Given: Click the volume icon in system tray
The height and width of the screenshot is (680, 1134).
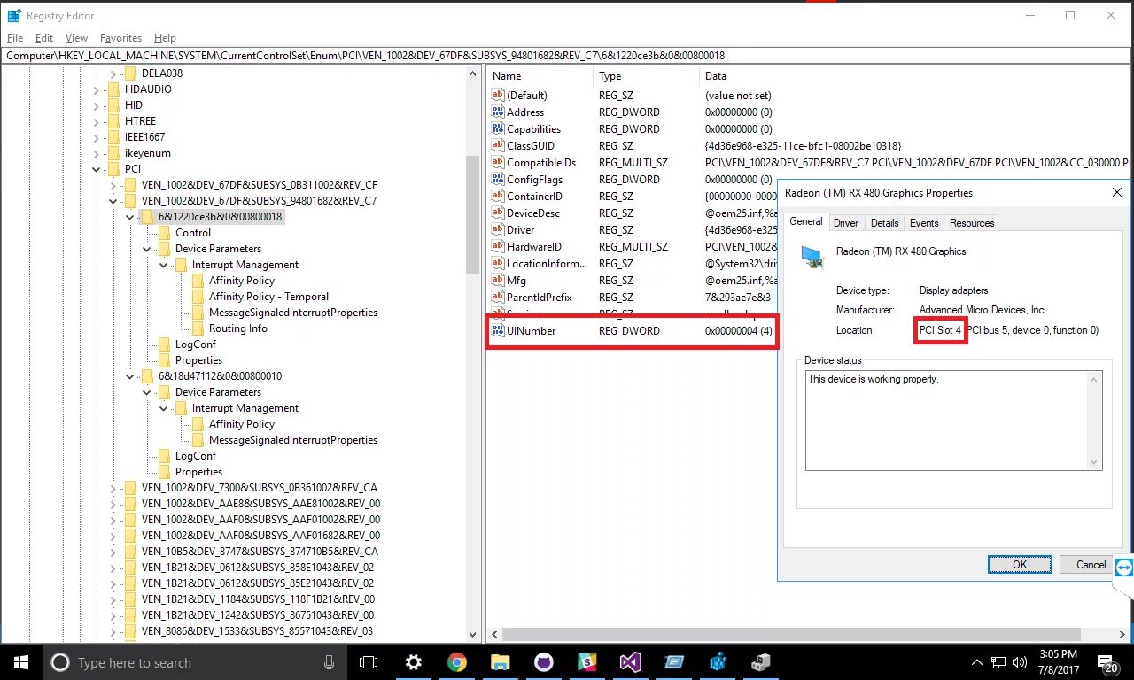Looking at the screenshot, I should pyautogui.click(x=1020, y=662).
